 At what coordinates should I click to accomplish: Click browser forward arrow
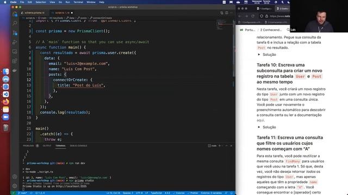pyautogui.click(x=246, y=16)
